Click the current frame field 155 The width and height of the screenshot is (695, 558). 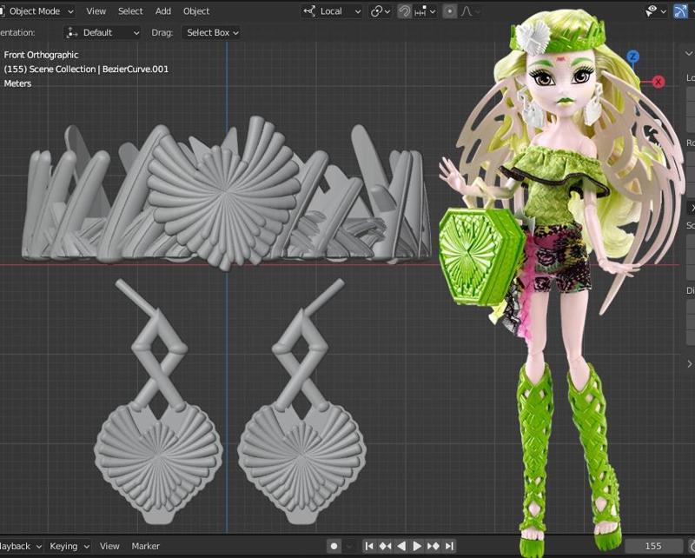(x=653, y=546)
